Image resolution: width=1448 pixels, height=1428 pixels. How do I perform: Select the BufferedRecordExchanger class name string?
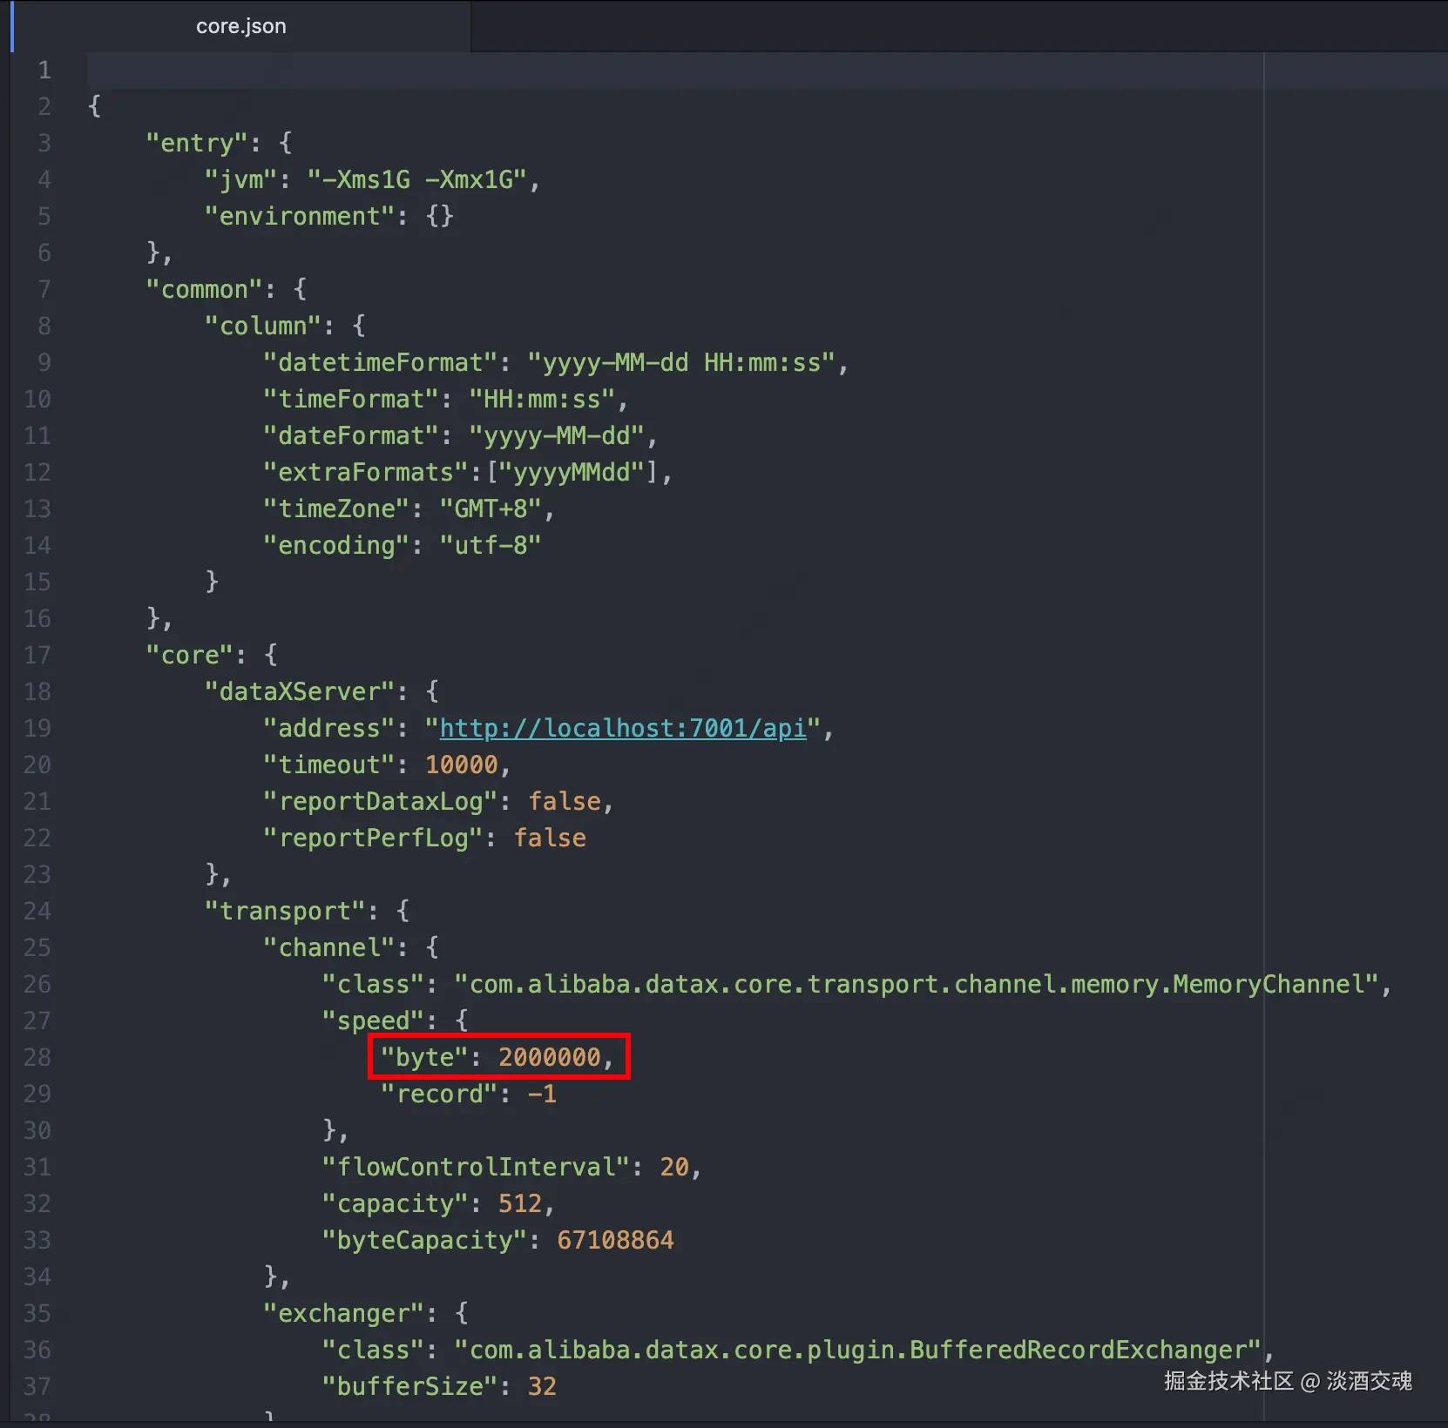click(858, 1350)
